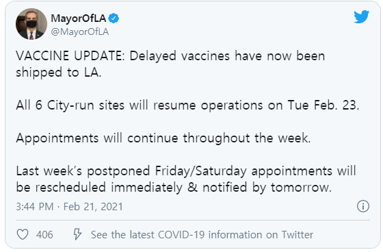Open the latest COVID-19 information link

pyautogui.click(x=202, y=235)
